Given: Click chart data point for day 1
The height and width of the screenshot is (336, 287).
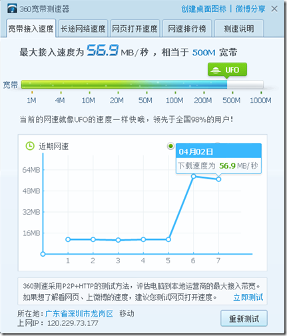Looking at the screenshot, I should pos(68,239).
